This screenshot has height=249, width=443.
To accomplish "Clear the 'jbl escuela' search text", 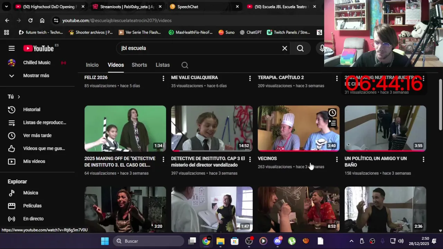I will (284, 48).
